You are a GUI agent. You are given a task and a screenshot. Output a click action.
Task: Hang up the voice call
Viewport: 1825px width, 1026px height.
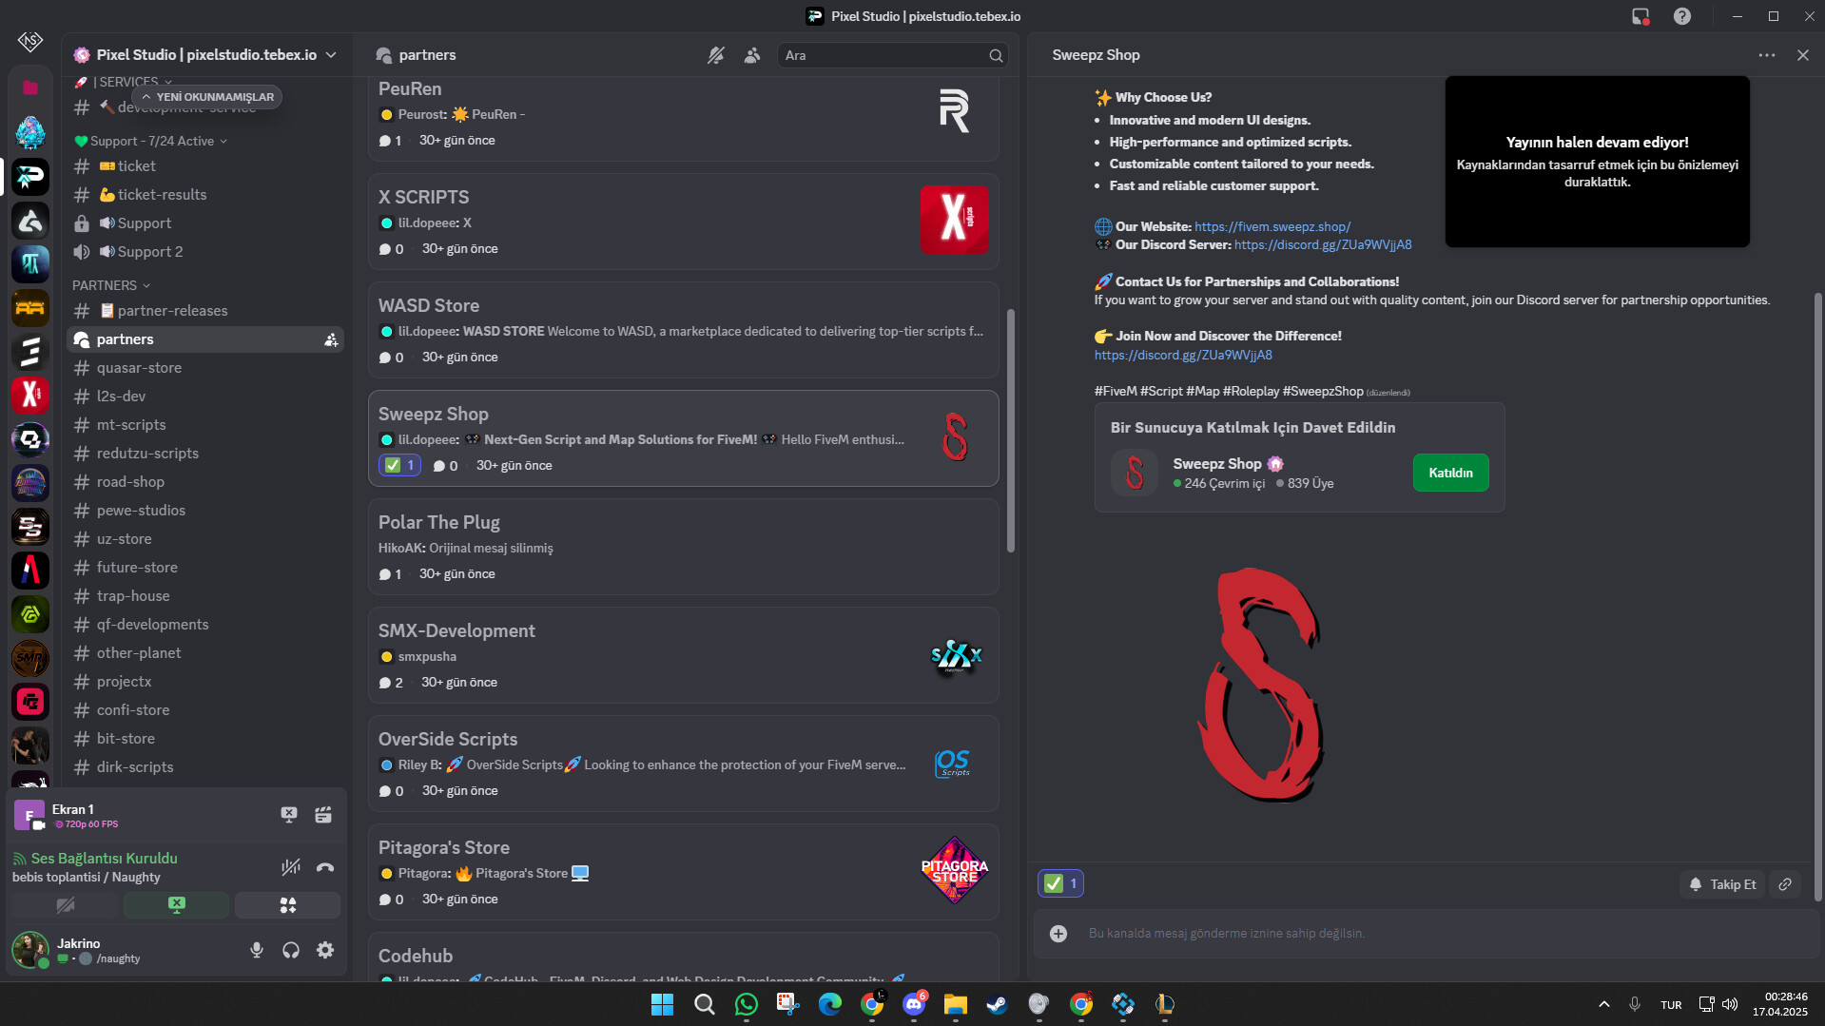(x=324, y=867)
